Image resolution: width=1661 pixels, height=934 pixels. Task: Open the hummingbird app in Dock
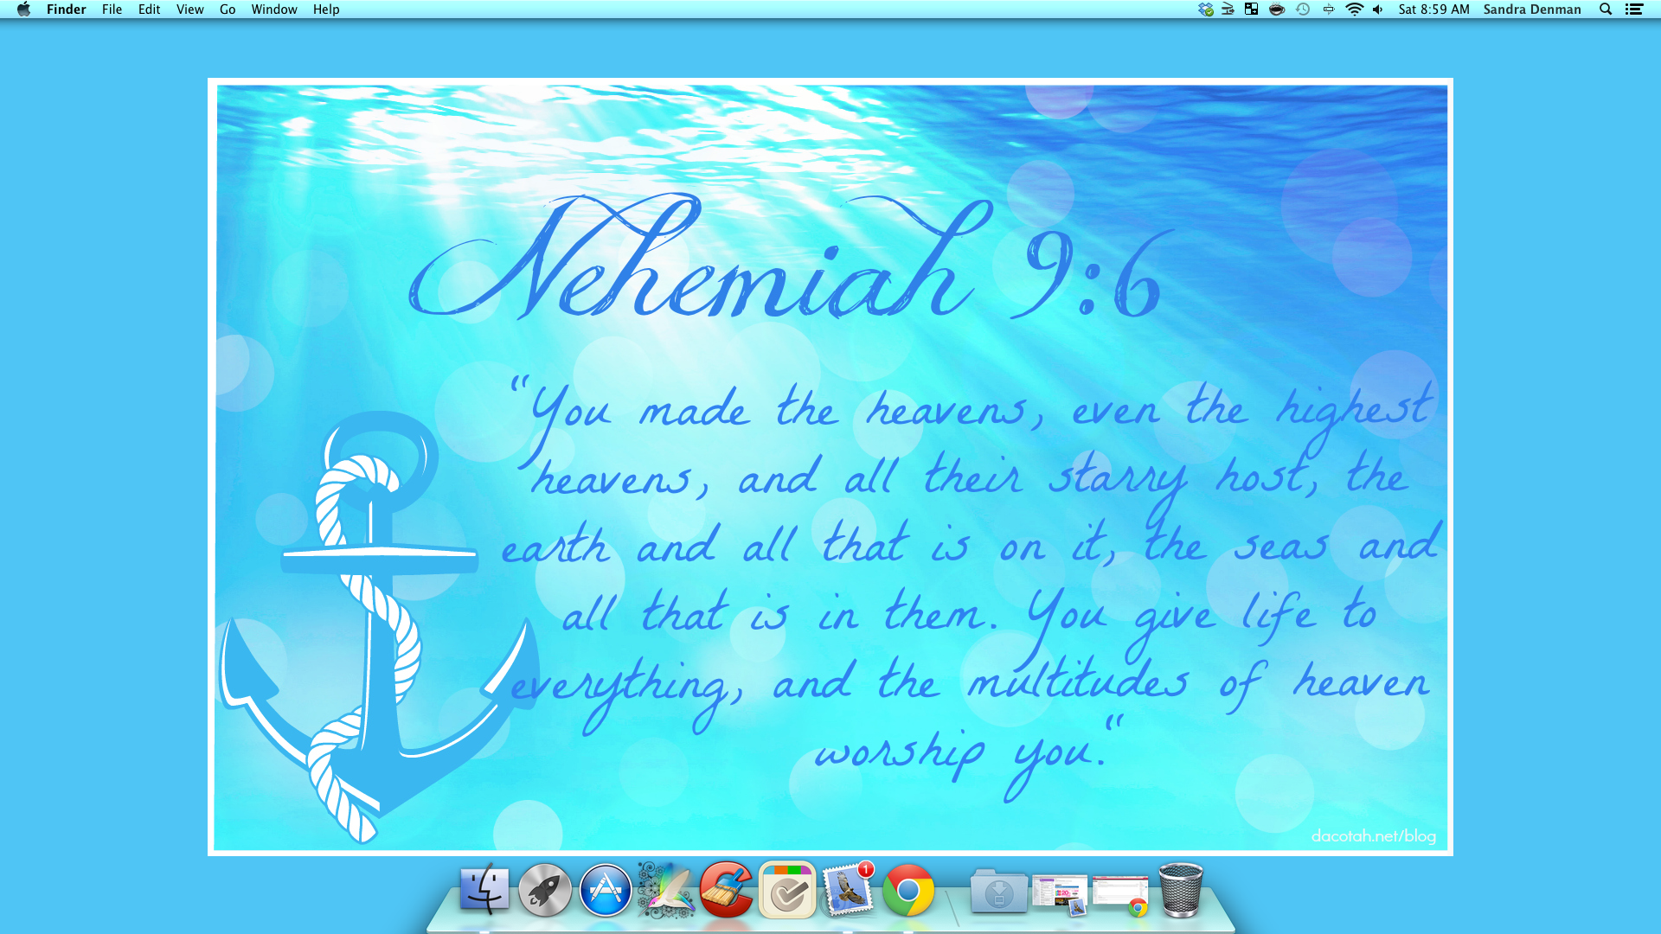click(666, 890)
